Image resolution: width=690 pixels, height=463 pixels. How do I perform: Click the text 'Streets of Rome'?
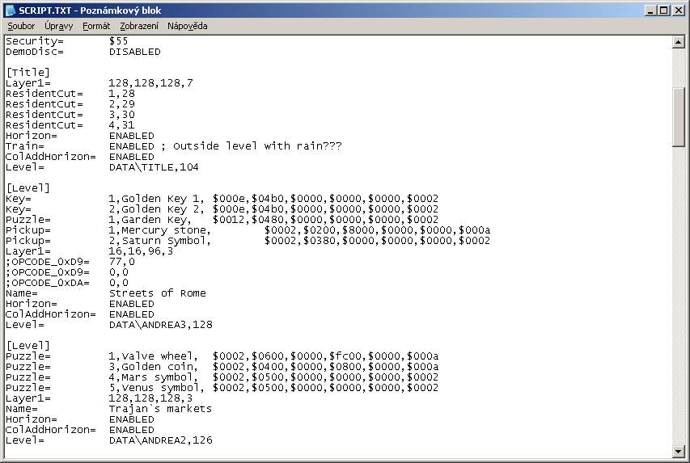click(158, 293)
